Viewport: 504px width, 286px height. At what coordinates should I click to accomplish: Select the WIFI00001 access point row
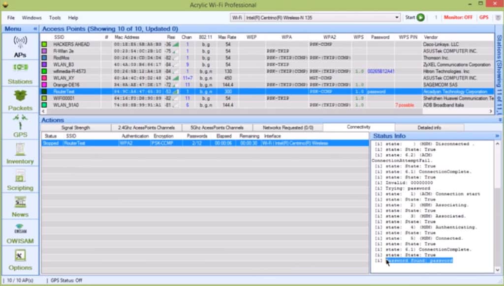[x=267, y=98]
